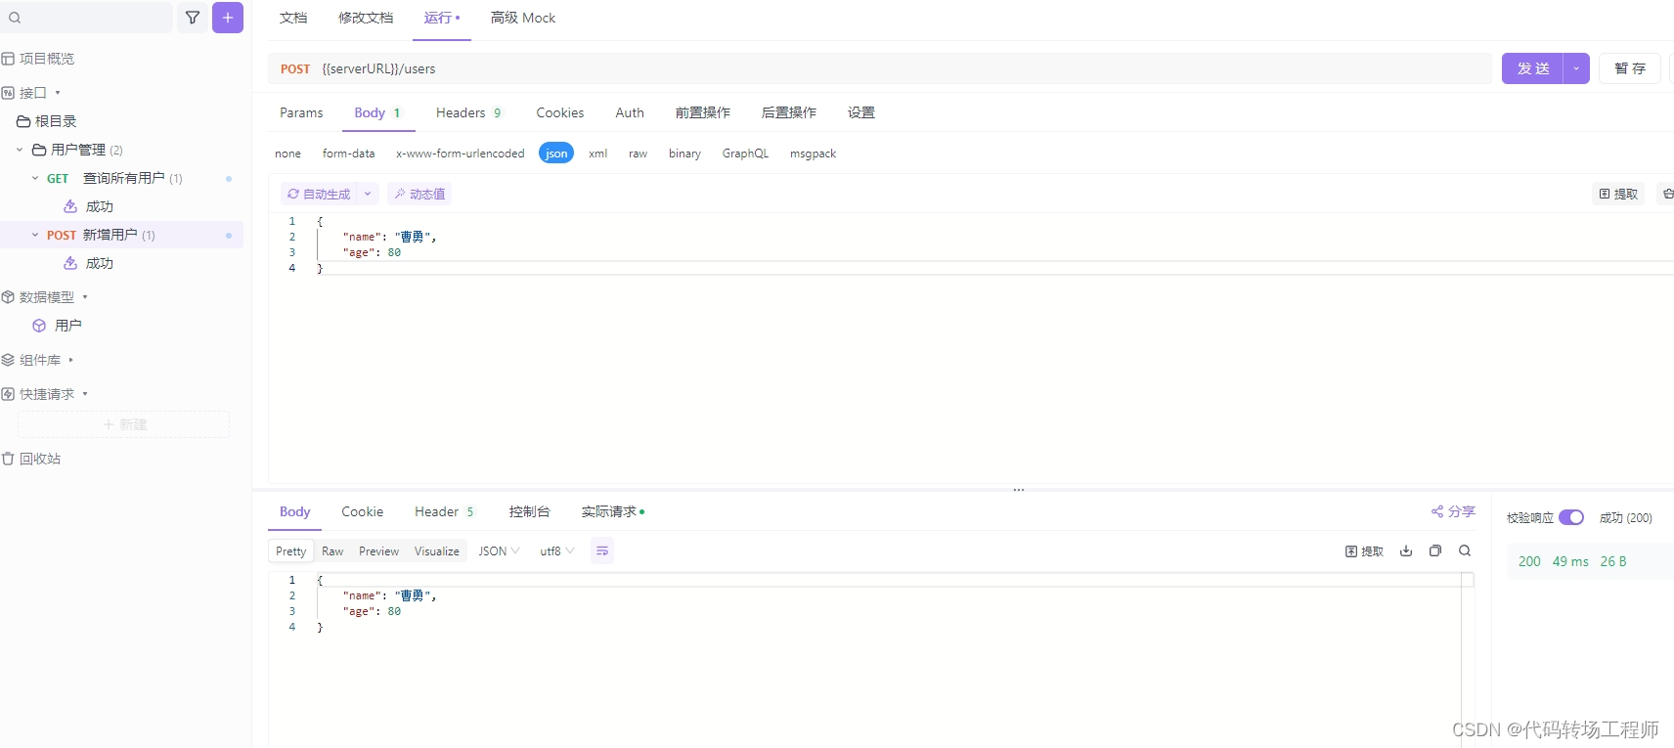The image size is (1674, 748).
Task: Open the Params tab
Action: tap(301, 112)
